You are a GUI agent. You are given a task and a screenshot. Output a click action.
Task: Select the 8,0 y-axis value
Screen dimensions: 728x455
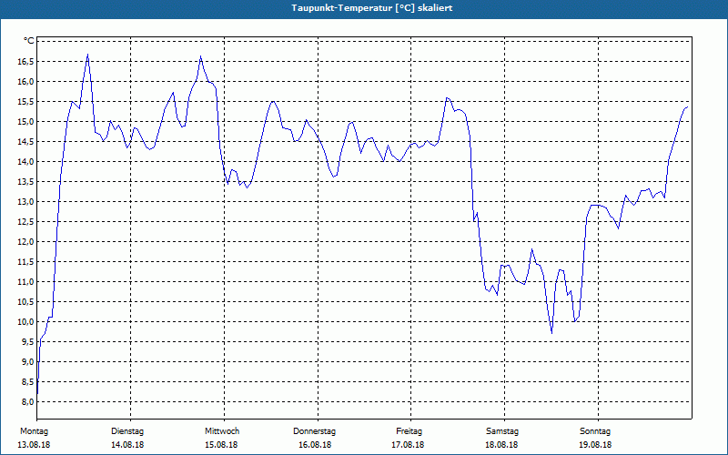point(27,401)
